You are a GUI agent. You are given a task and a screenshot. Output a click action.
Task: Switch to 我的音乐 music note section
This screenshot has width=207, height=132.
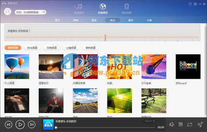[79, 9]
